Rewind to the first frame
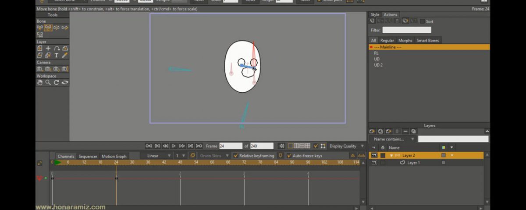The height and width of the screenshot is (210, 526). click(x=149, y=146)
